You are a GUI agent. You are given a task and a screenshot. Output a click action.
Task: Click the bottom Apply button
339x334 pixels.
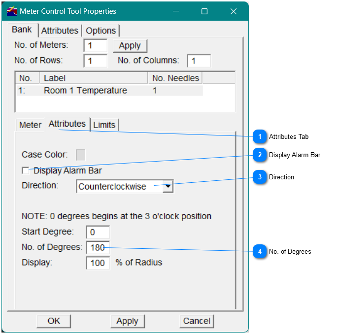(127, 321)
